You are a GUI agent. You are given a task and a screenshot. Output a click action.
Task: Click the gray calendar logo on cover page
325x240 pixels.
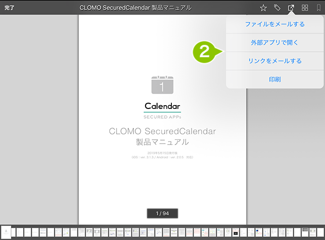[162, 85]
